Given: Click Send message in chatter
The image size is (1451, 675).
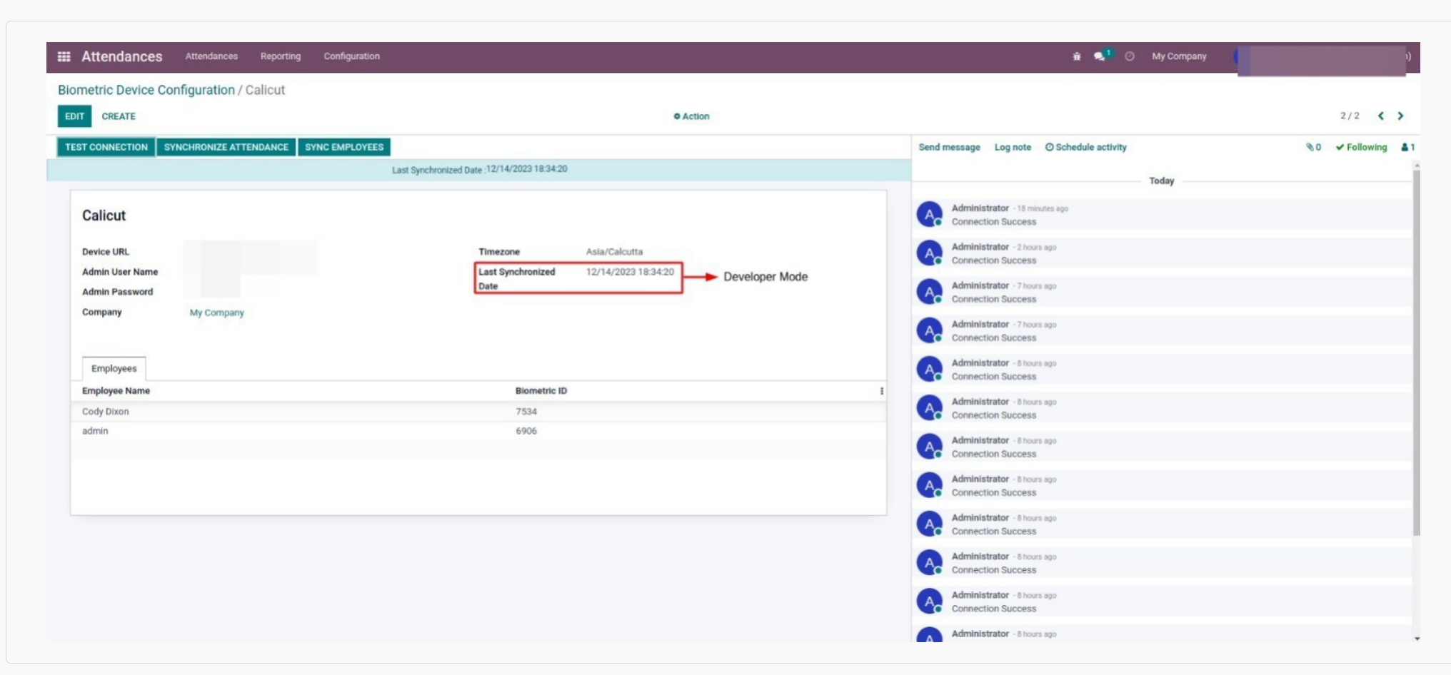Looking at the screenshot, I should (949, 147).
